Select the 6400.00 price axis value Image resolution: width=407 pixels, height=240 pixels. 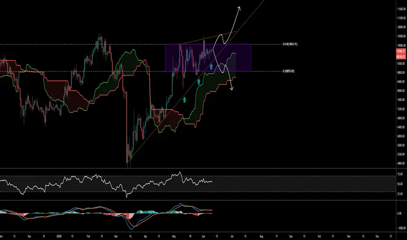[x=402, y=127]
